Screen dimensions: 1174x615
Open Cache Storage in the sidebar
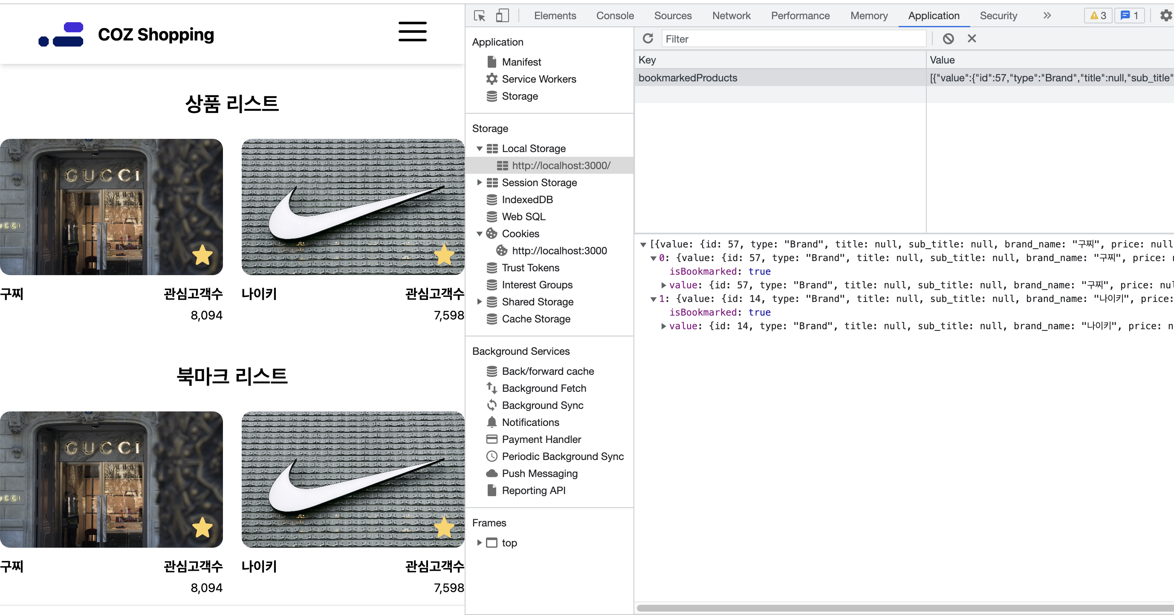point(535,319)
